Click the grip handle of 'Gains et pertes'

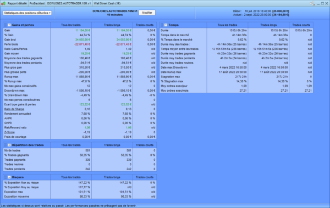click(x=5, y=25)
